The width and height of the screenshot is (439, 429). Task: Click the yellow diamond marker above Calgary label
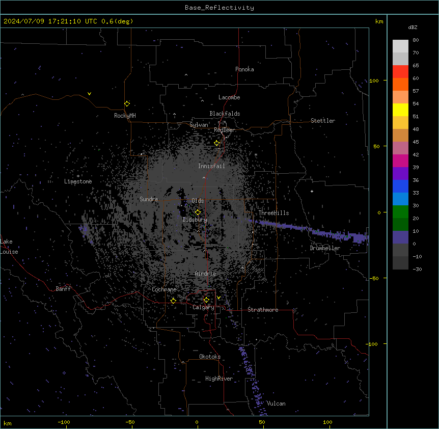pos(206,300)
